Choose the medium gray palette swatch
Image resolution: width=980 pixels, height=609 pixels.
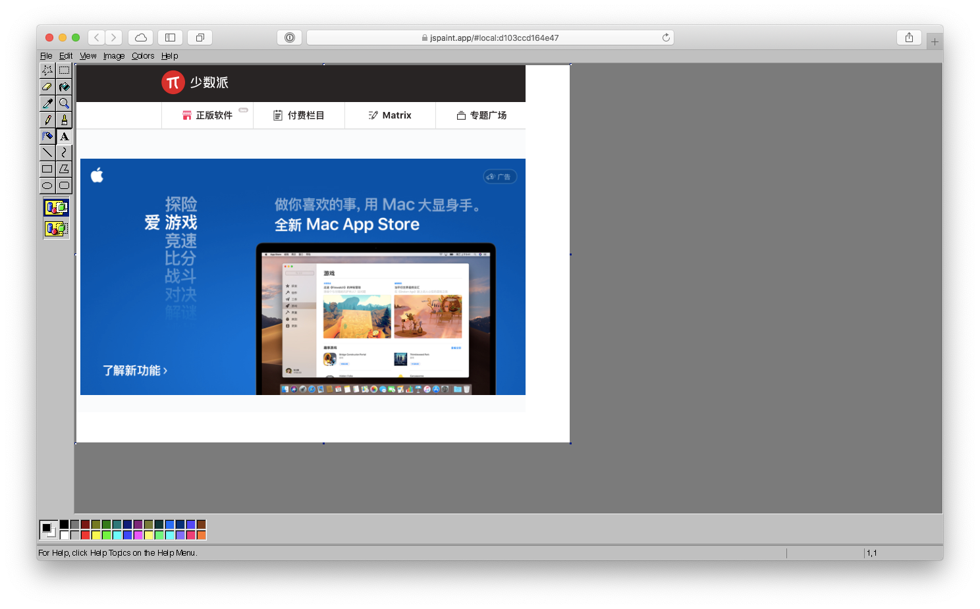pyautogui.click(x=75, y=525)
